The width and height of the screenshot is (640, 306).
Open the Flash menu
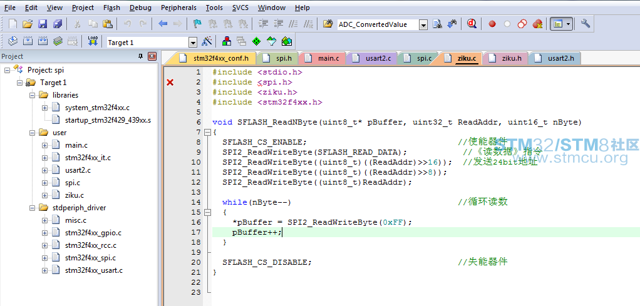click(x=111, y=8)
